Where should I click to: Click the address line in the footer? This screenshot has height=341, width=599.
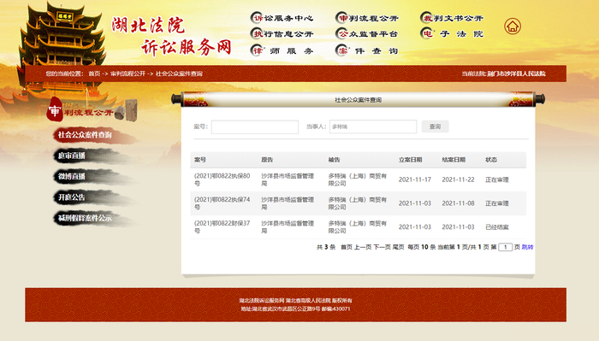[x=296, y=309]
